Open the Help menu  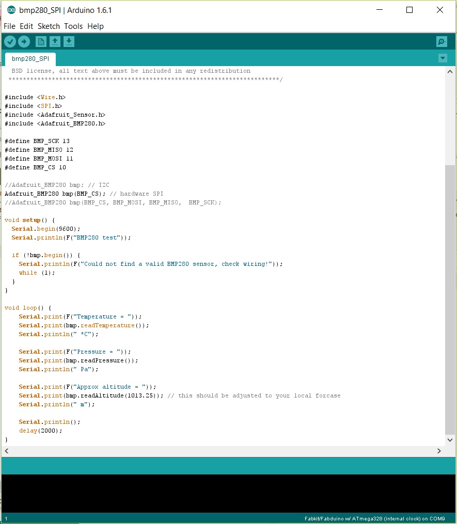pyautogui.click(x=96, y=26)
